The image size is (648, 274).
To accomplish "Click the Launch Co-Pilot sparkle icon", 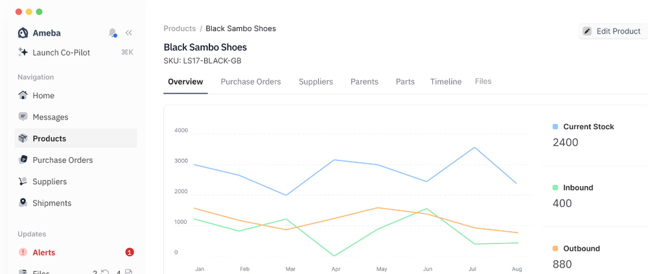I will [x=23, y=52].
